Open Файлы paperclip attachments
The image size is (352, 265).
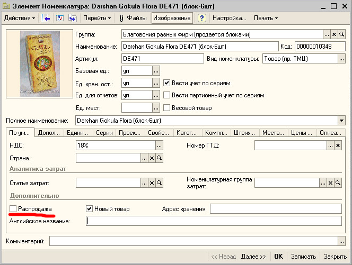[x=133, y=18]
